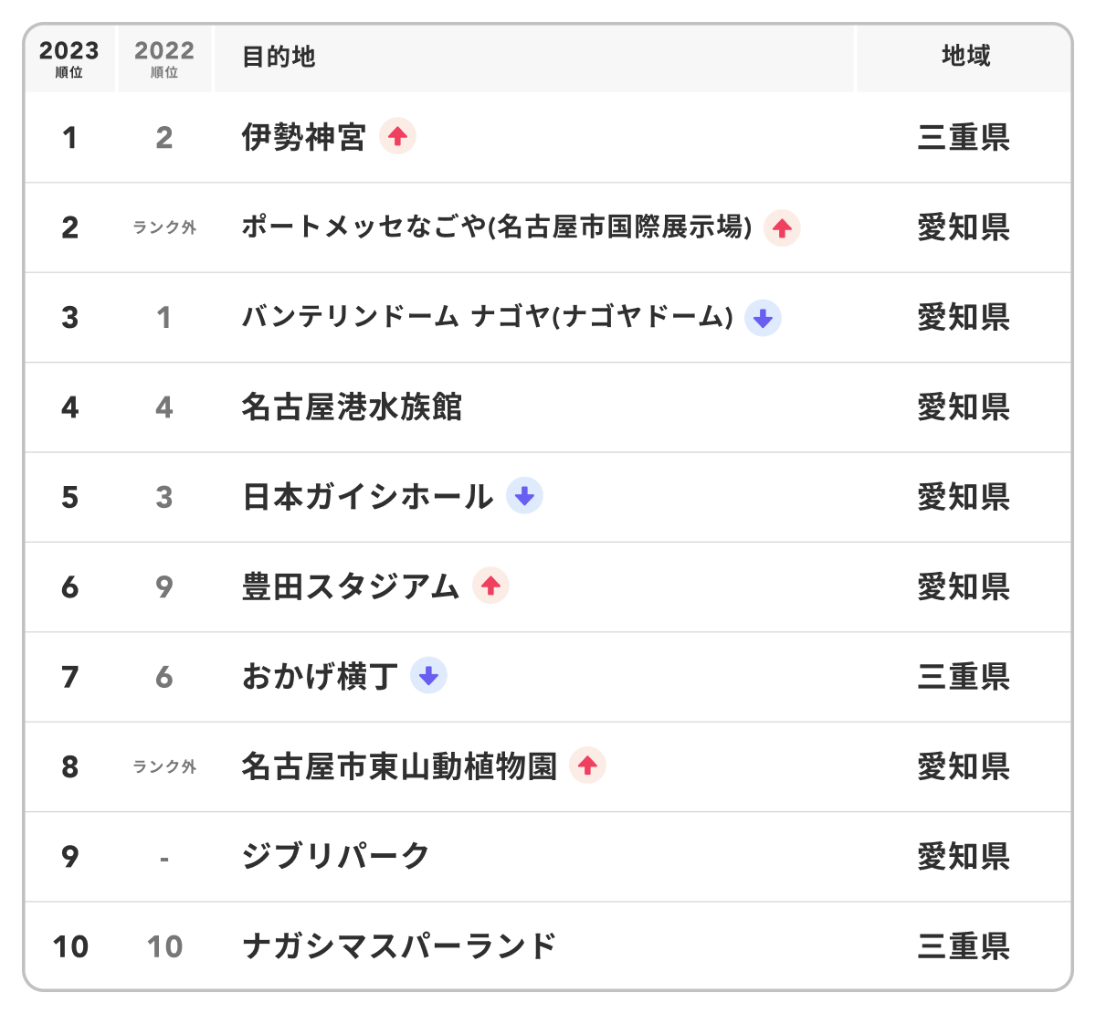Select the 2023 順位 column header
1096x1014 pixels.
pos(69,58)
